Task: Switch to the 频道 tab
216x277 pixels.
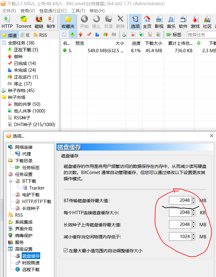Action: pos(9,35)
